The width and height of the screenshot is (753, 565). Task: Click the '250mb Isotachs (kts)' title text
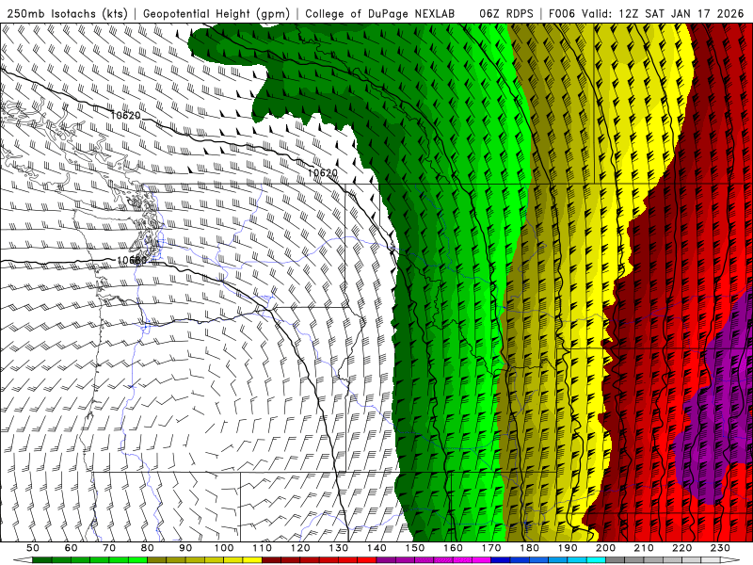[67, 13]
